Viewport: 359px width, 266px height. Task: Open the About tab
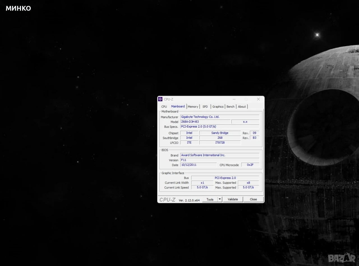(x=242, y=107)
